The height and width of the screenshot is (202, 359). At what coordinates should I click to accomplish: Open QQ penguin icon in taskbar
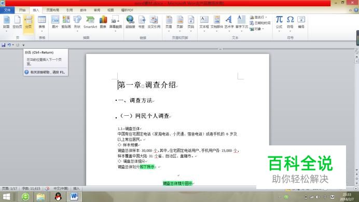point(59,197)
